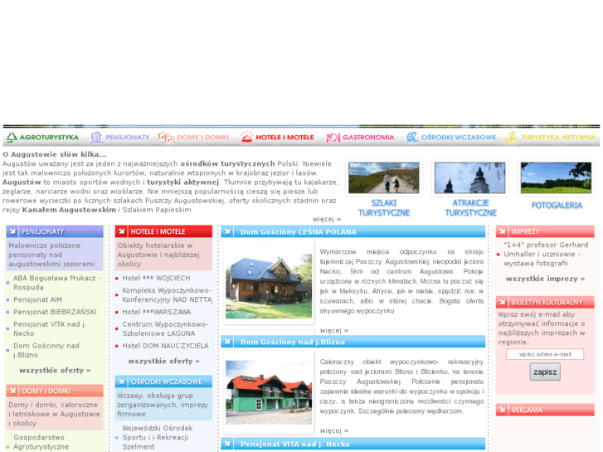Open Fotogaleria thumbnail image

[x=556, y=177]
